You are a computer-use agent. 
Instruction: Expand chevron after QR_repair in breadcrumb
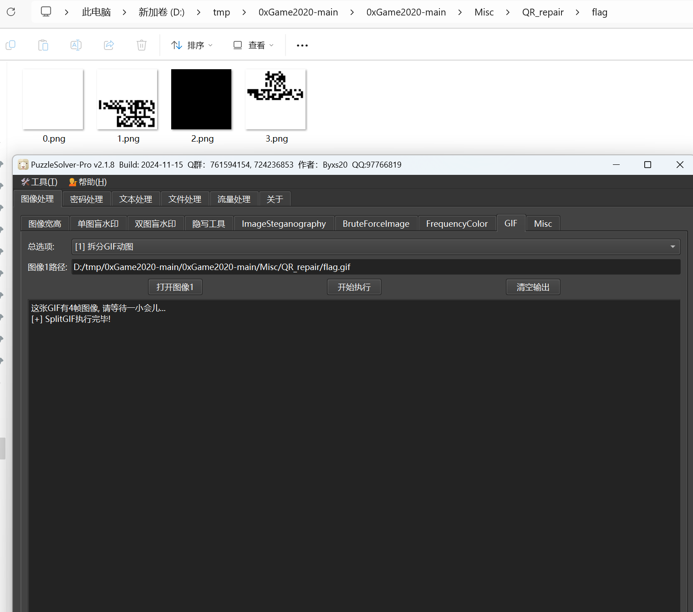click(x=577, y=12)
